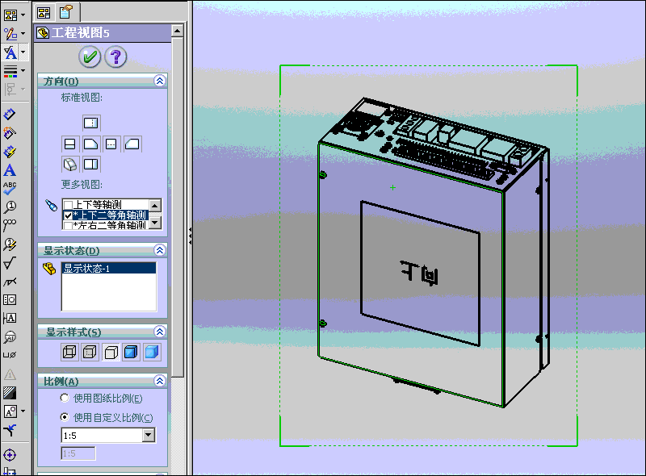Check the *左右二等角轴测 option

69,224
